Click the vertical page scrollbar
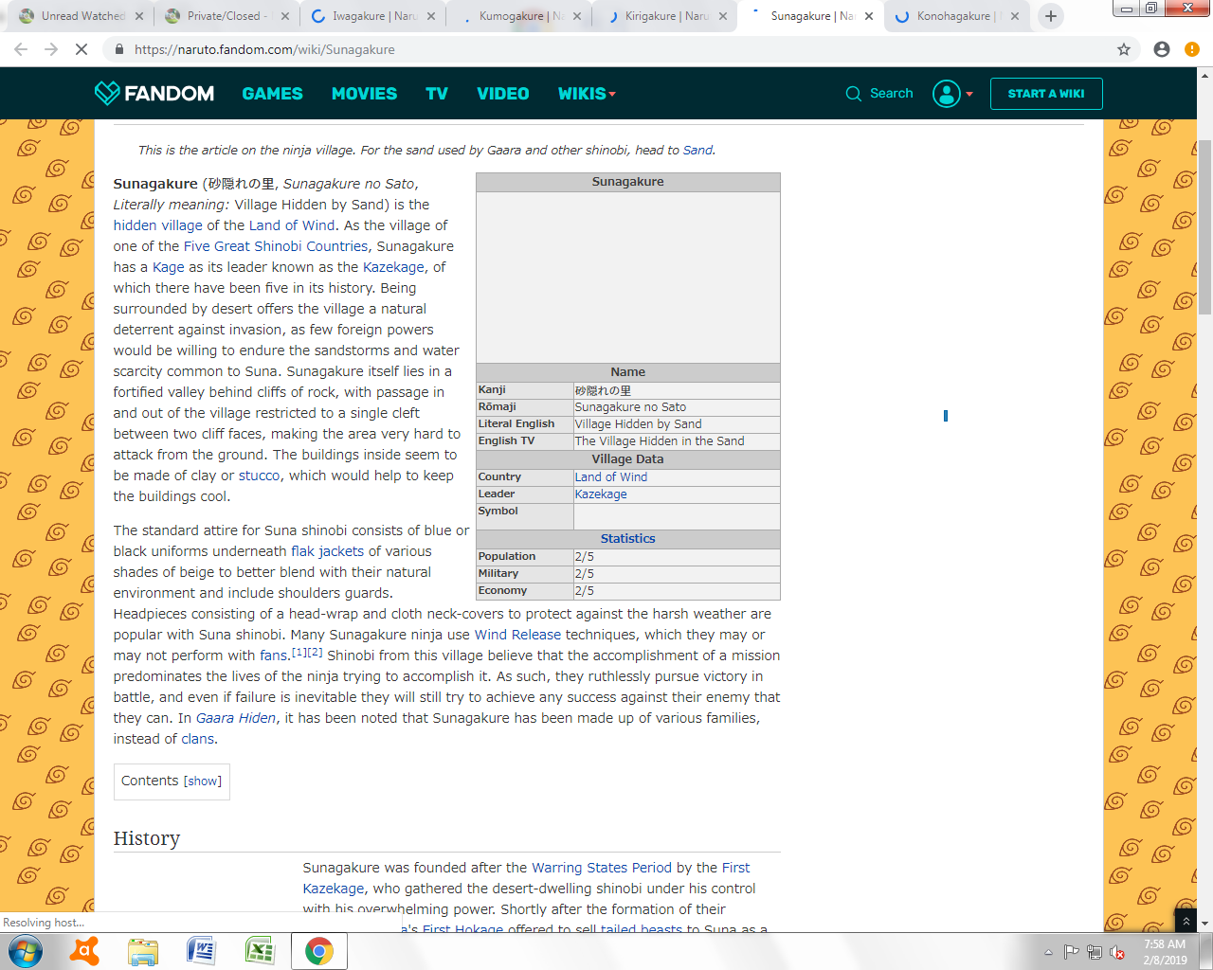This screenshot has height=970, width=1213. (x=1204, y=227)
